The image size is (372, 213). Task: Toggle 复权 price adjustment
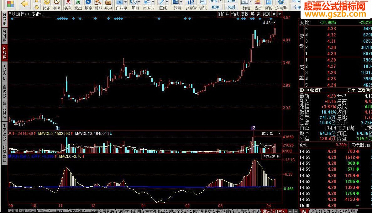(x=244, y=14)
